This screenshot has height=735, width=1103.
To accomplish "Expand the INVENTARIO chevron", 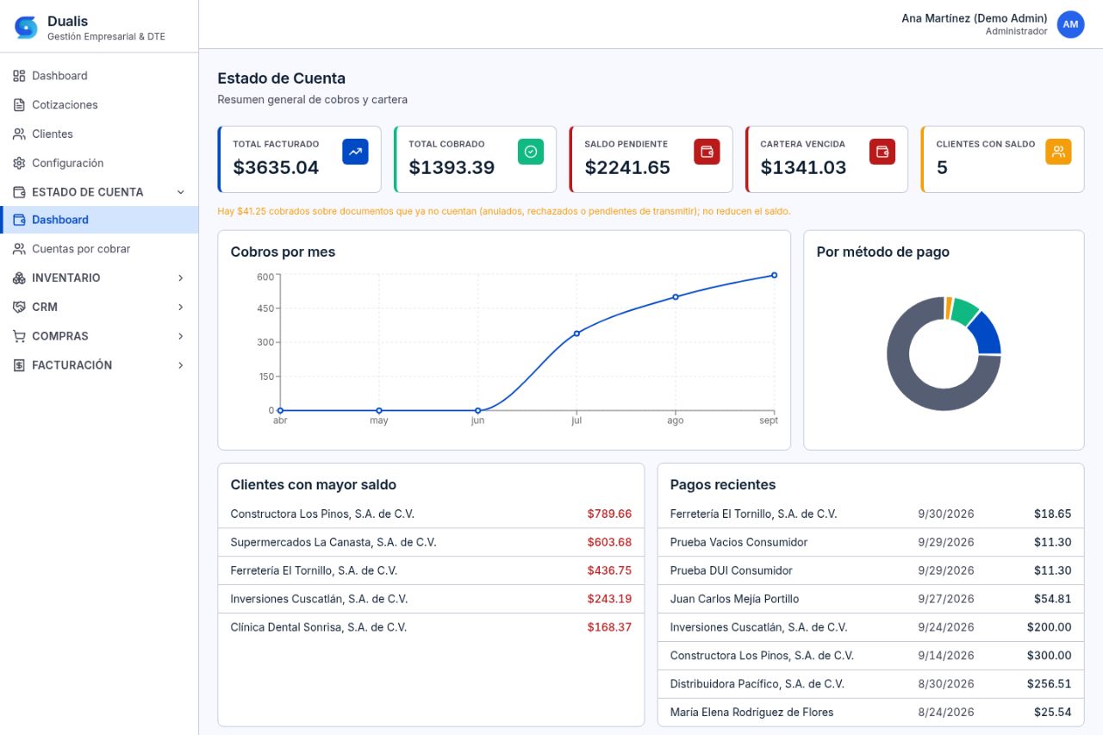I will pos(180,278).
